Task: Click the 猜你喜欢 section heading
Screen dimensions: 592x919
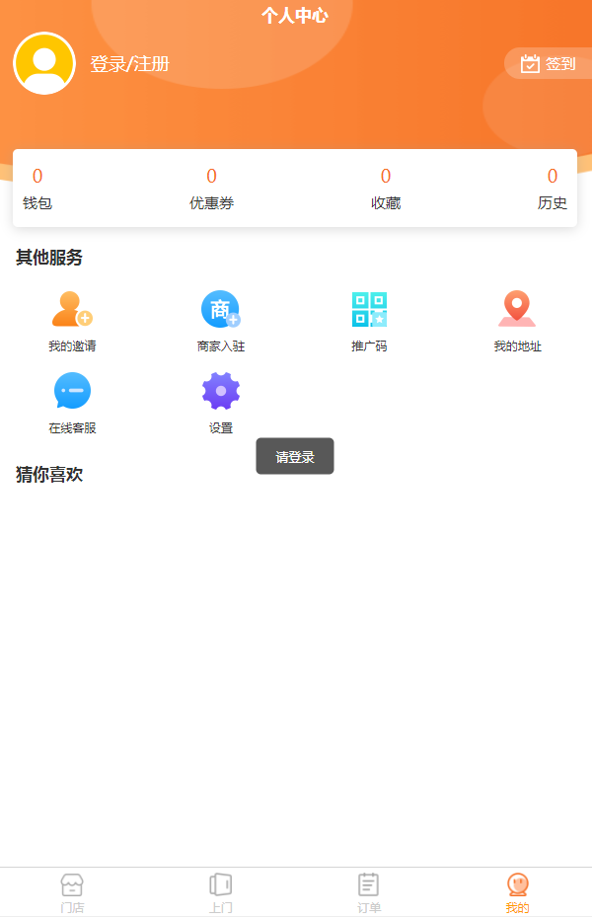Action: tap(49, 475)
